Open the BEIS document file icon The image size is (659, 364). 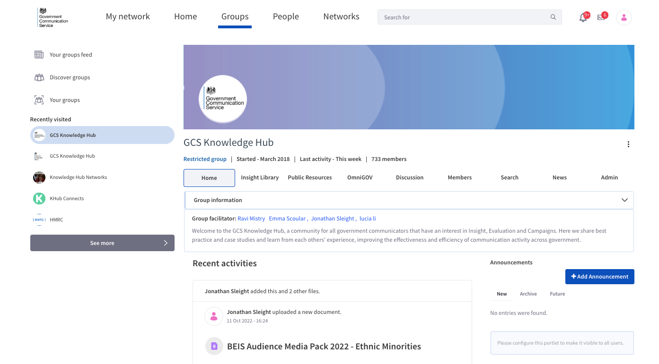click(214, 346)
